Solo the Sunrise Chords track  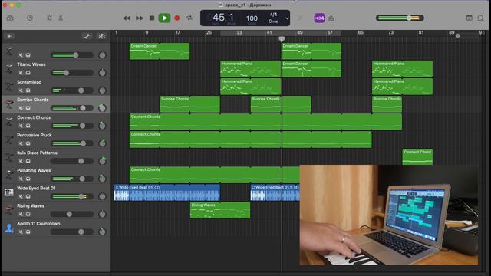[28, 108]
